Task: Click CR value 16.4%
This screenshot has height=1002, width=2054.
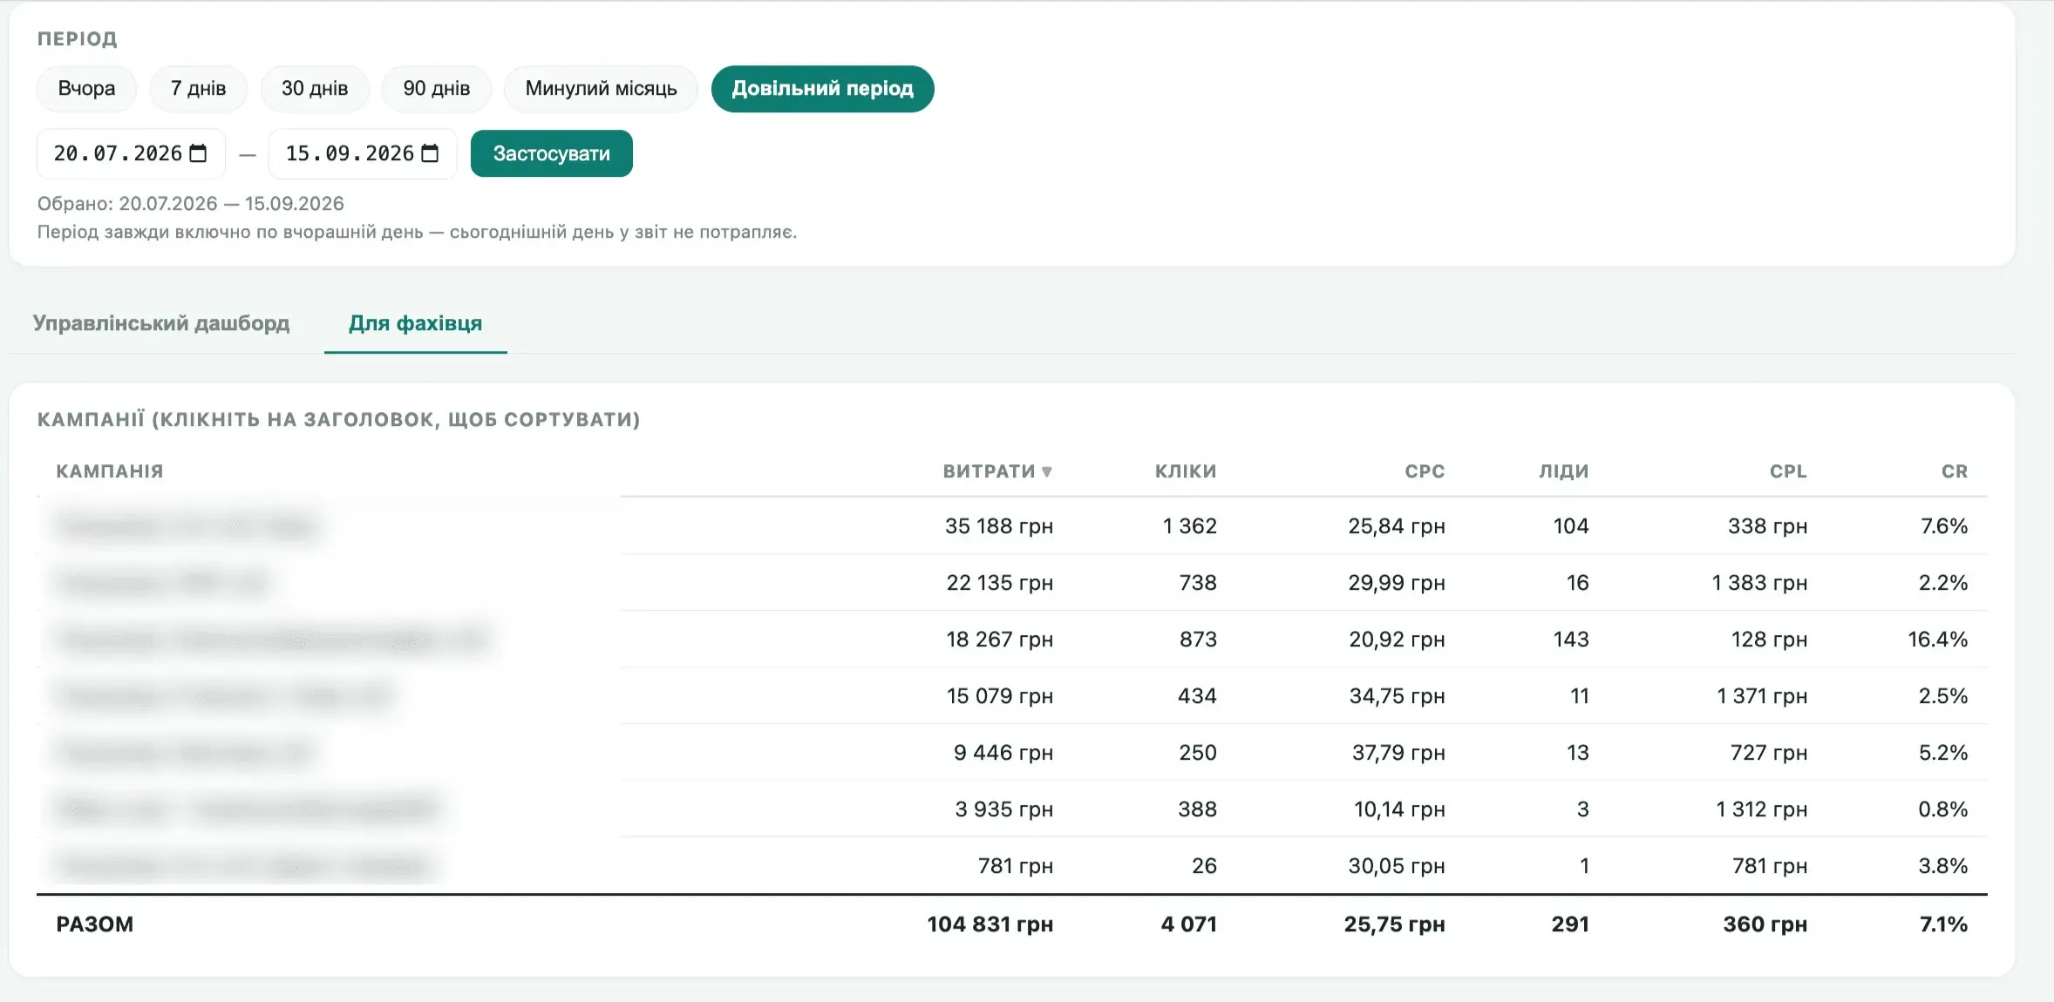Action: click(1938, 640)
